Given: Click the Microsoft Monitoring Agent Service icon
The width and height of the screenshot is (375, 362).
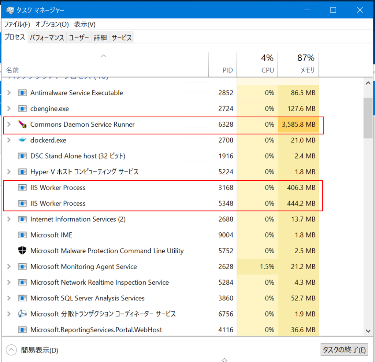Looking at the screenshot, I should coord(22,266).
